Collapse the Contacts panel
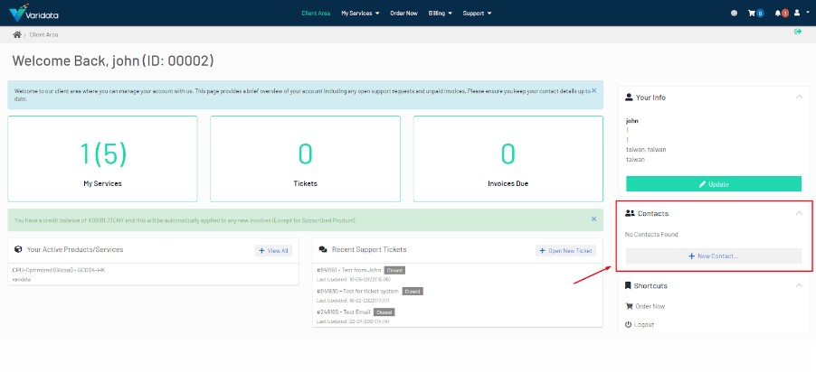Image resolution: width=816 pixels, height=372 pixels. (x=799, y=213)
